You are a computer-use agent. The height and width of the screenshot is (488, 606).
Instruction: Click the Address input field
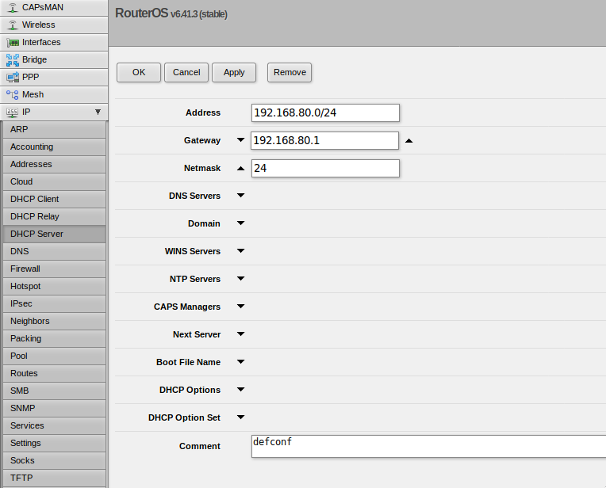[x=325, y=112]
